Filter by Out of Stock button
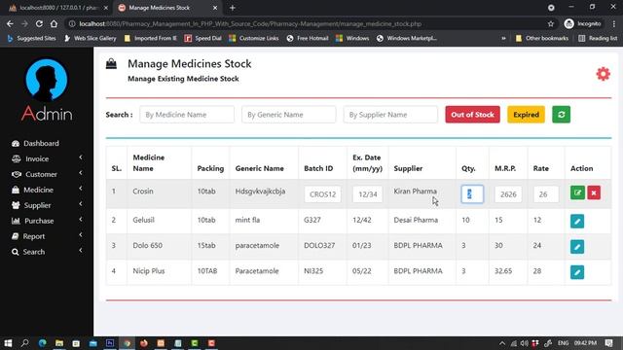Image resolution: width=623 pixels, height=350 pixels. tap(472, 115)
